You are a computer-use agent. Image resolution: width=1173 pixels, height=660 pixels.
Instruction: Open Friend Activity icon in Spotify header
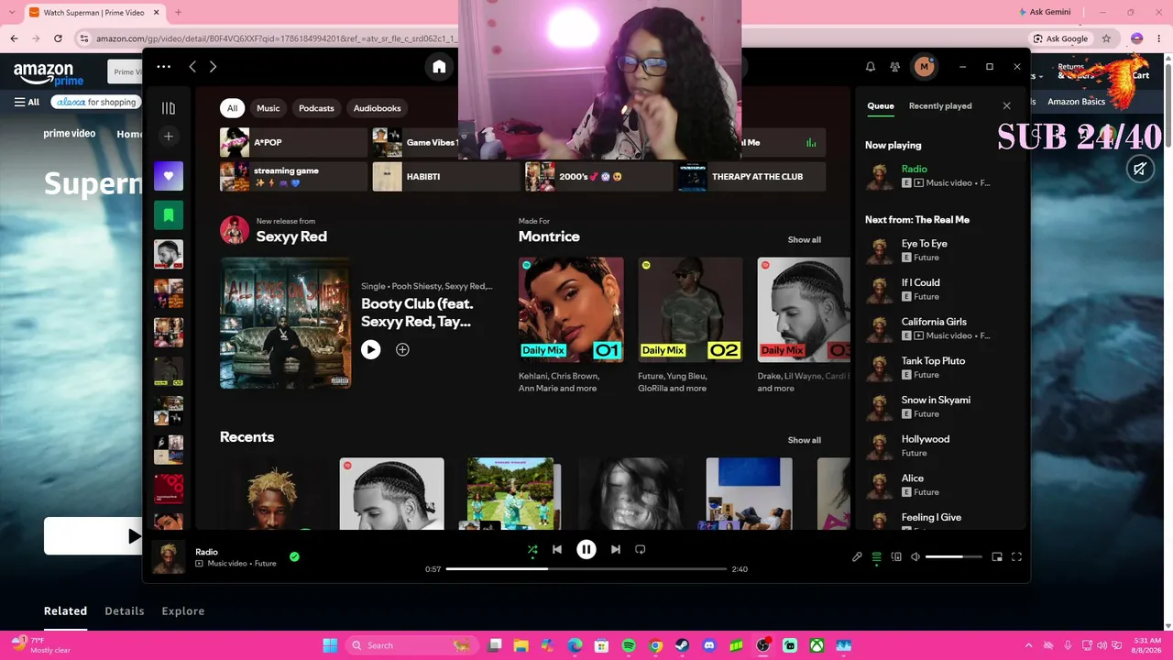[895, 66]
